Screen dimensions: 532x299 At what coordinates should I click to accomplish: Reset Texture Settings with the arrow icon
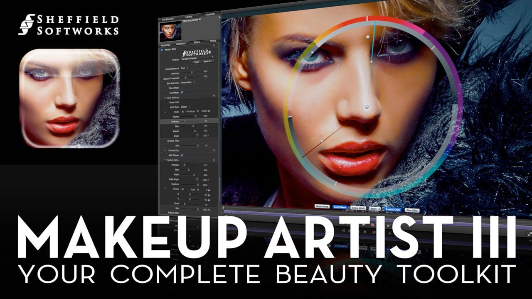point(214,160)
